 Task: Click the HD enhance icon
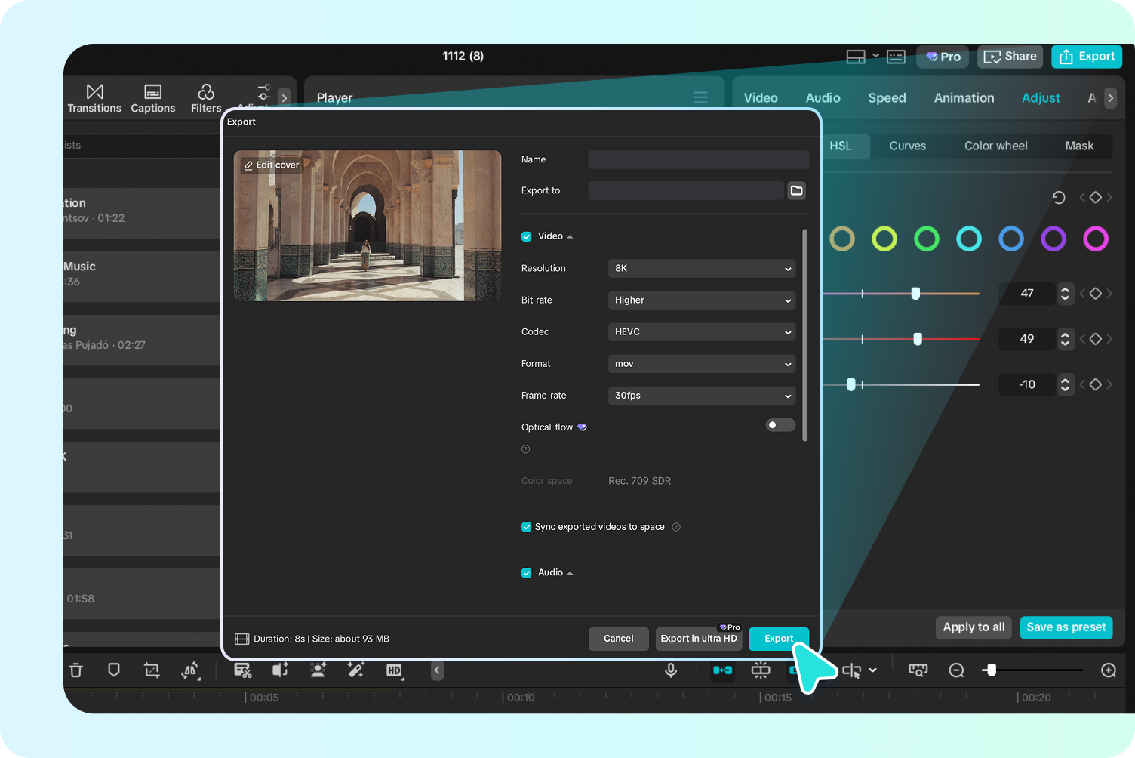[394, 670]
